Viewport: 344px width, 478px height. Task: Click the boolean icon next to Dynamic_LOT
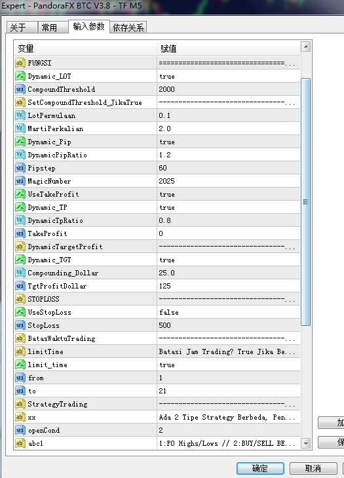(x=20, y=76)
